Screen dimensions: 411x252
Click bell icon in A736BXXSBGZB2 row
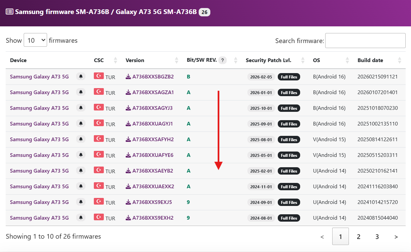pyautogui.click(x=81, y=76)
